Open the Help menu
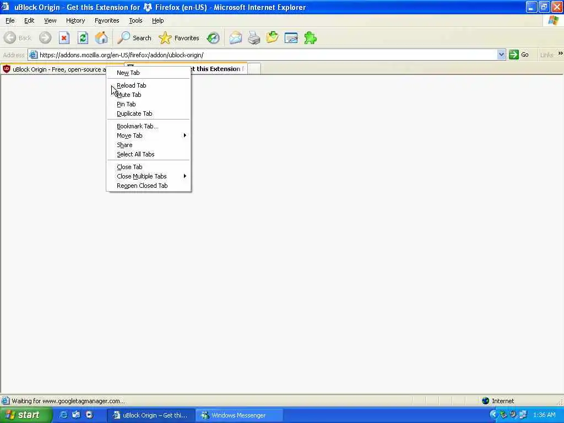The image size is (564, 423). [158, 20]
